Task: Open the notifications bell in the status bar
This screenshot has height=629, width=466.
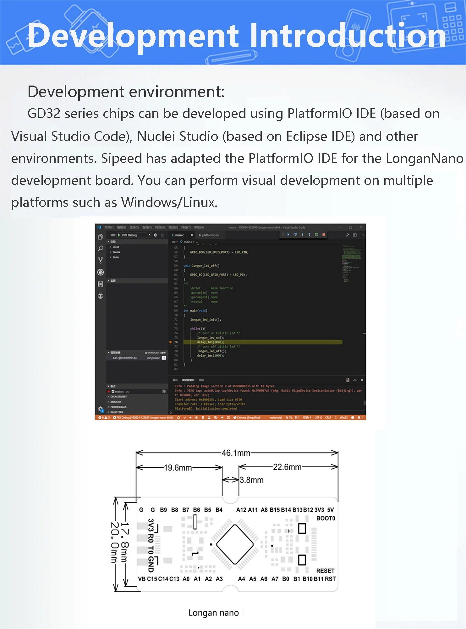Action: click(360, 418)
